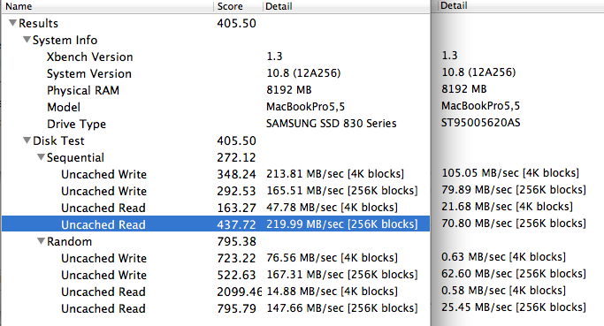Click the ST95005620AS drive detail
Viewport: 604px width, 326px height.
coord(481,123)
